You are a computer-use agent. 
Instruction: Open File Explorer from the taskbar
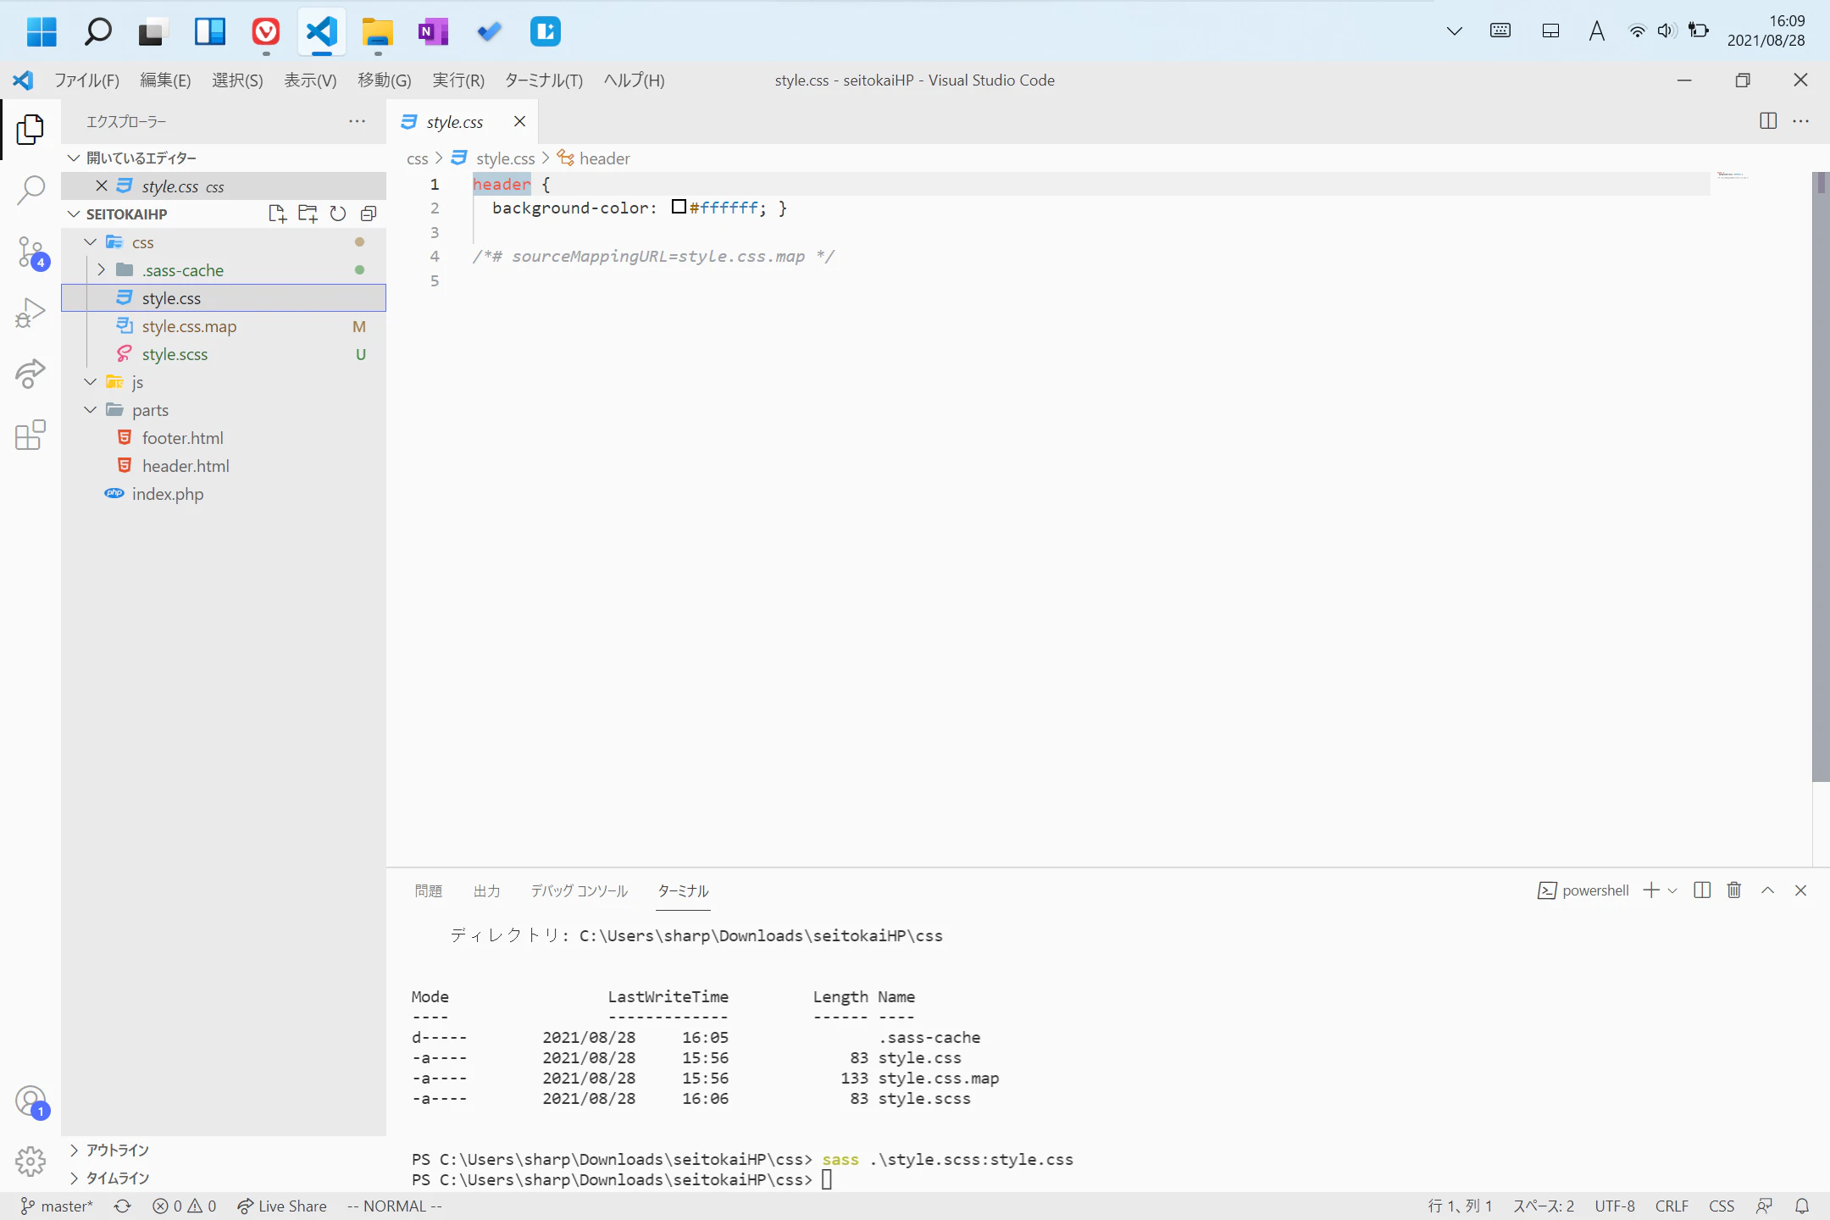point(377,31)
